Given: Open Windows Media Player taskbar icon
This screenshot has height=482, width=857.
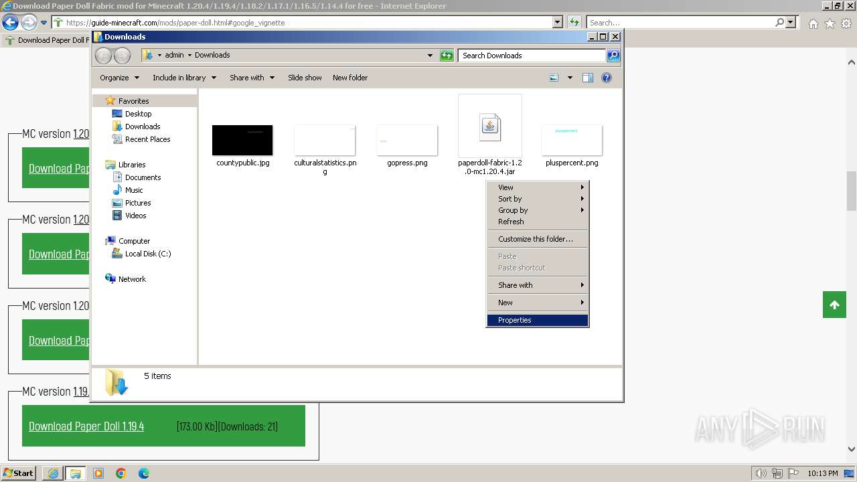Looking at the screenshot, I should 98,473.
